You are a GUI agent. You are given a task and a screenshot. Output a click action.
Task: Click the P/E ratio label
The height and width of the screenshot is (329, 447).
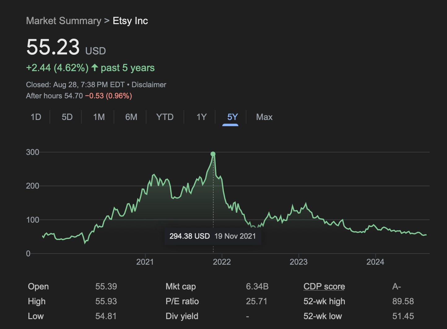pos(182,301)
